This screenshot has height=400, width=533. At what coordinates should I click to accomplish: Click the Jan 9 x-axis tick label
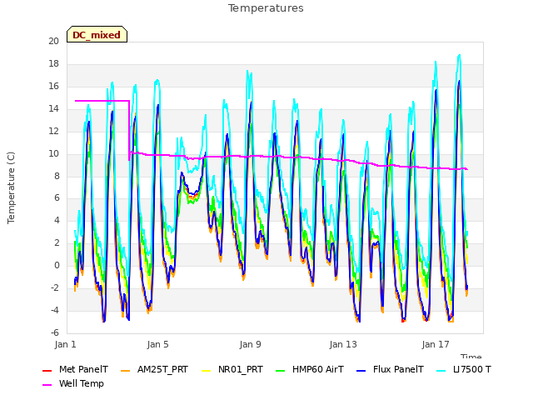click(x=250, y=344)
